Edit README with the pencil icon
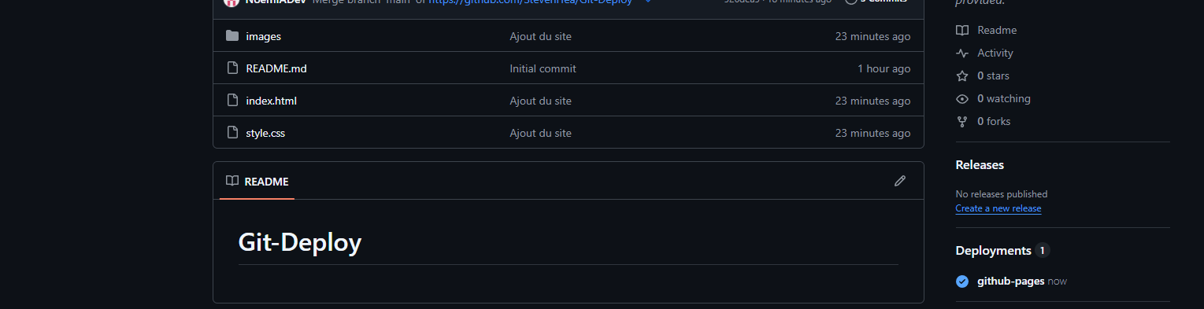1204x309 pixels. pos(900,181)
